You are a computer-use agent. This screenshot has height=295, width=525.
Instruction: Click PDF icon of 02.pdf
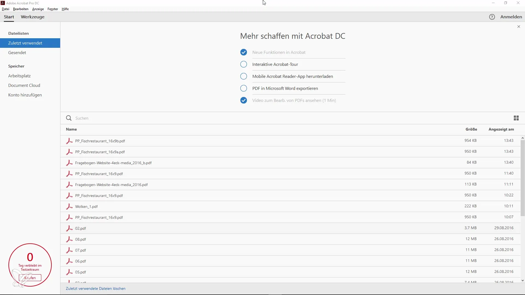pyautogui.click(x=69, y=228)
